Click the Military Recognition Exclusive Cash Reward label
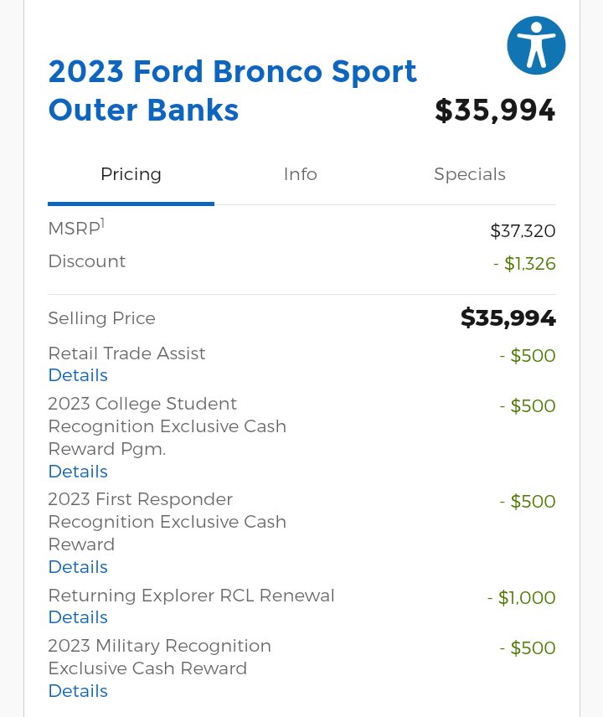Viewport: 603px width, 717px height. 159,658
